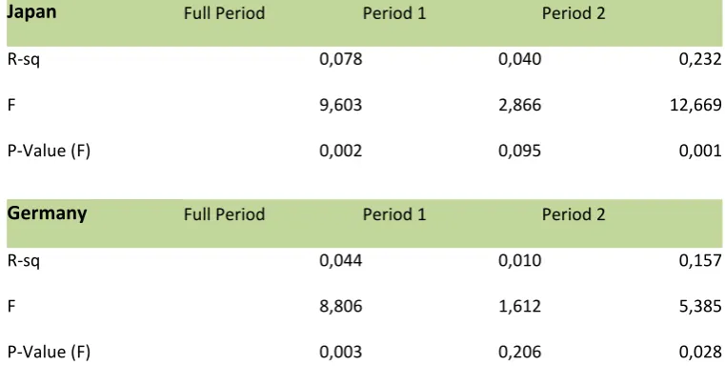Click Japan's Full Period column header

224,13
